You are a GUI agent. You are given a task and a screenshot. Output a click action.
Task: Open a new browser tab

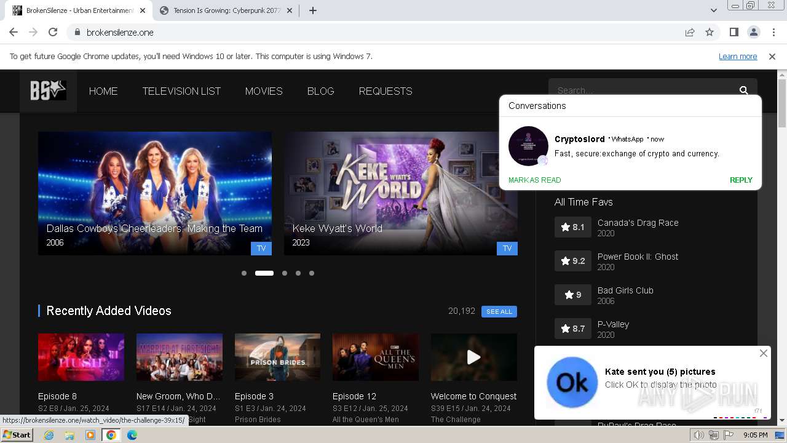[313, 10]
